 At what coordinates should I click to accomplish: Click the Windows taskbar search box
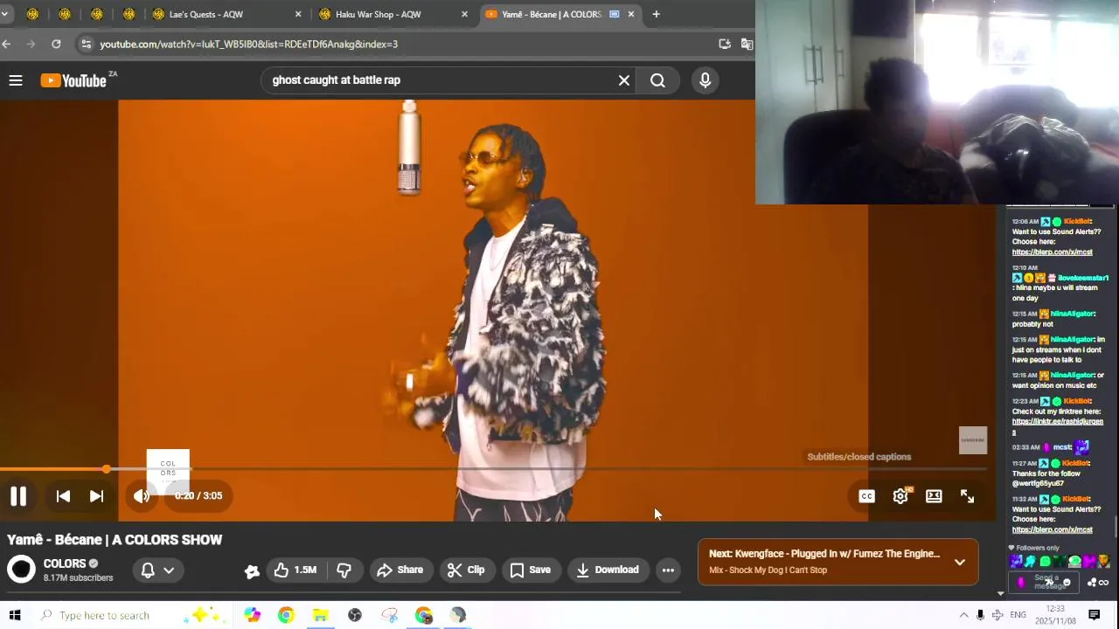[131, 615]
